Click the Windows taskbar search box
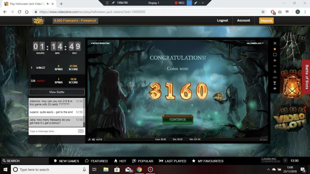This screenshot has height=174, width=310. 50,169
